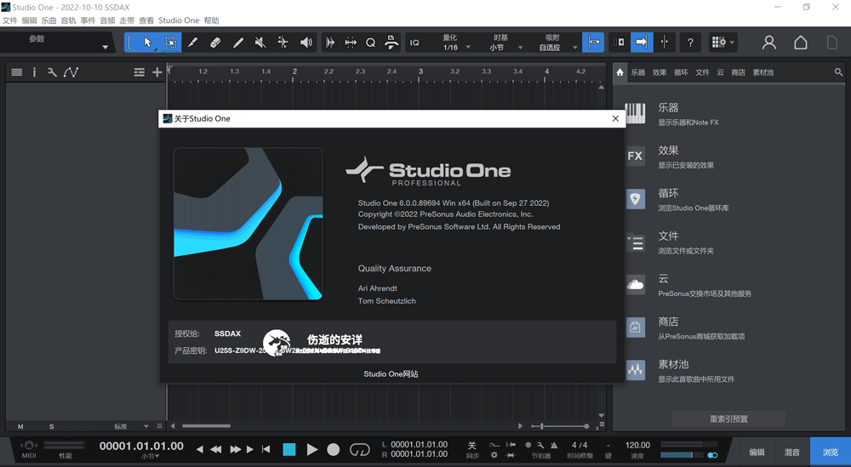Click the Record button in transport
Viewport: 851px width, 467px height.
pos(334,450)
